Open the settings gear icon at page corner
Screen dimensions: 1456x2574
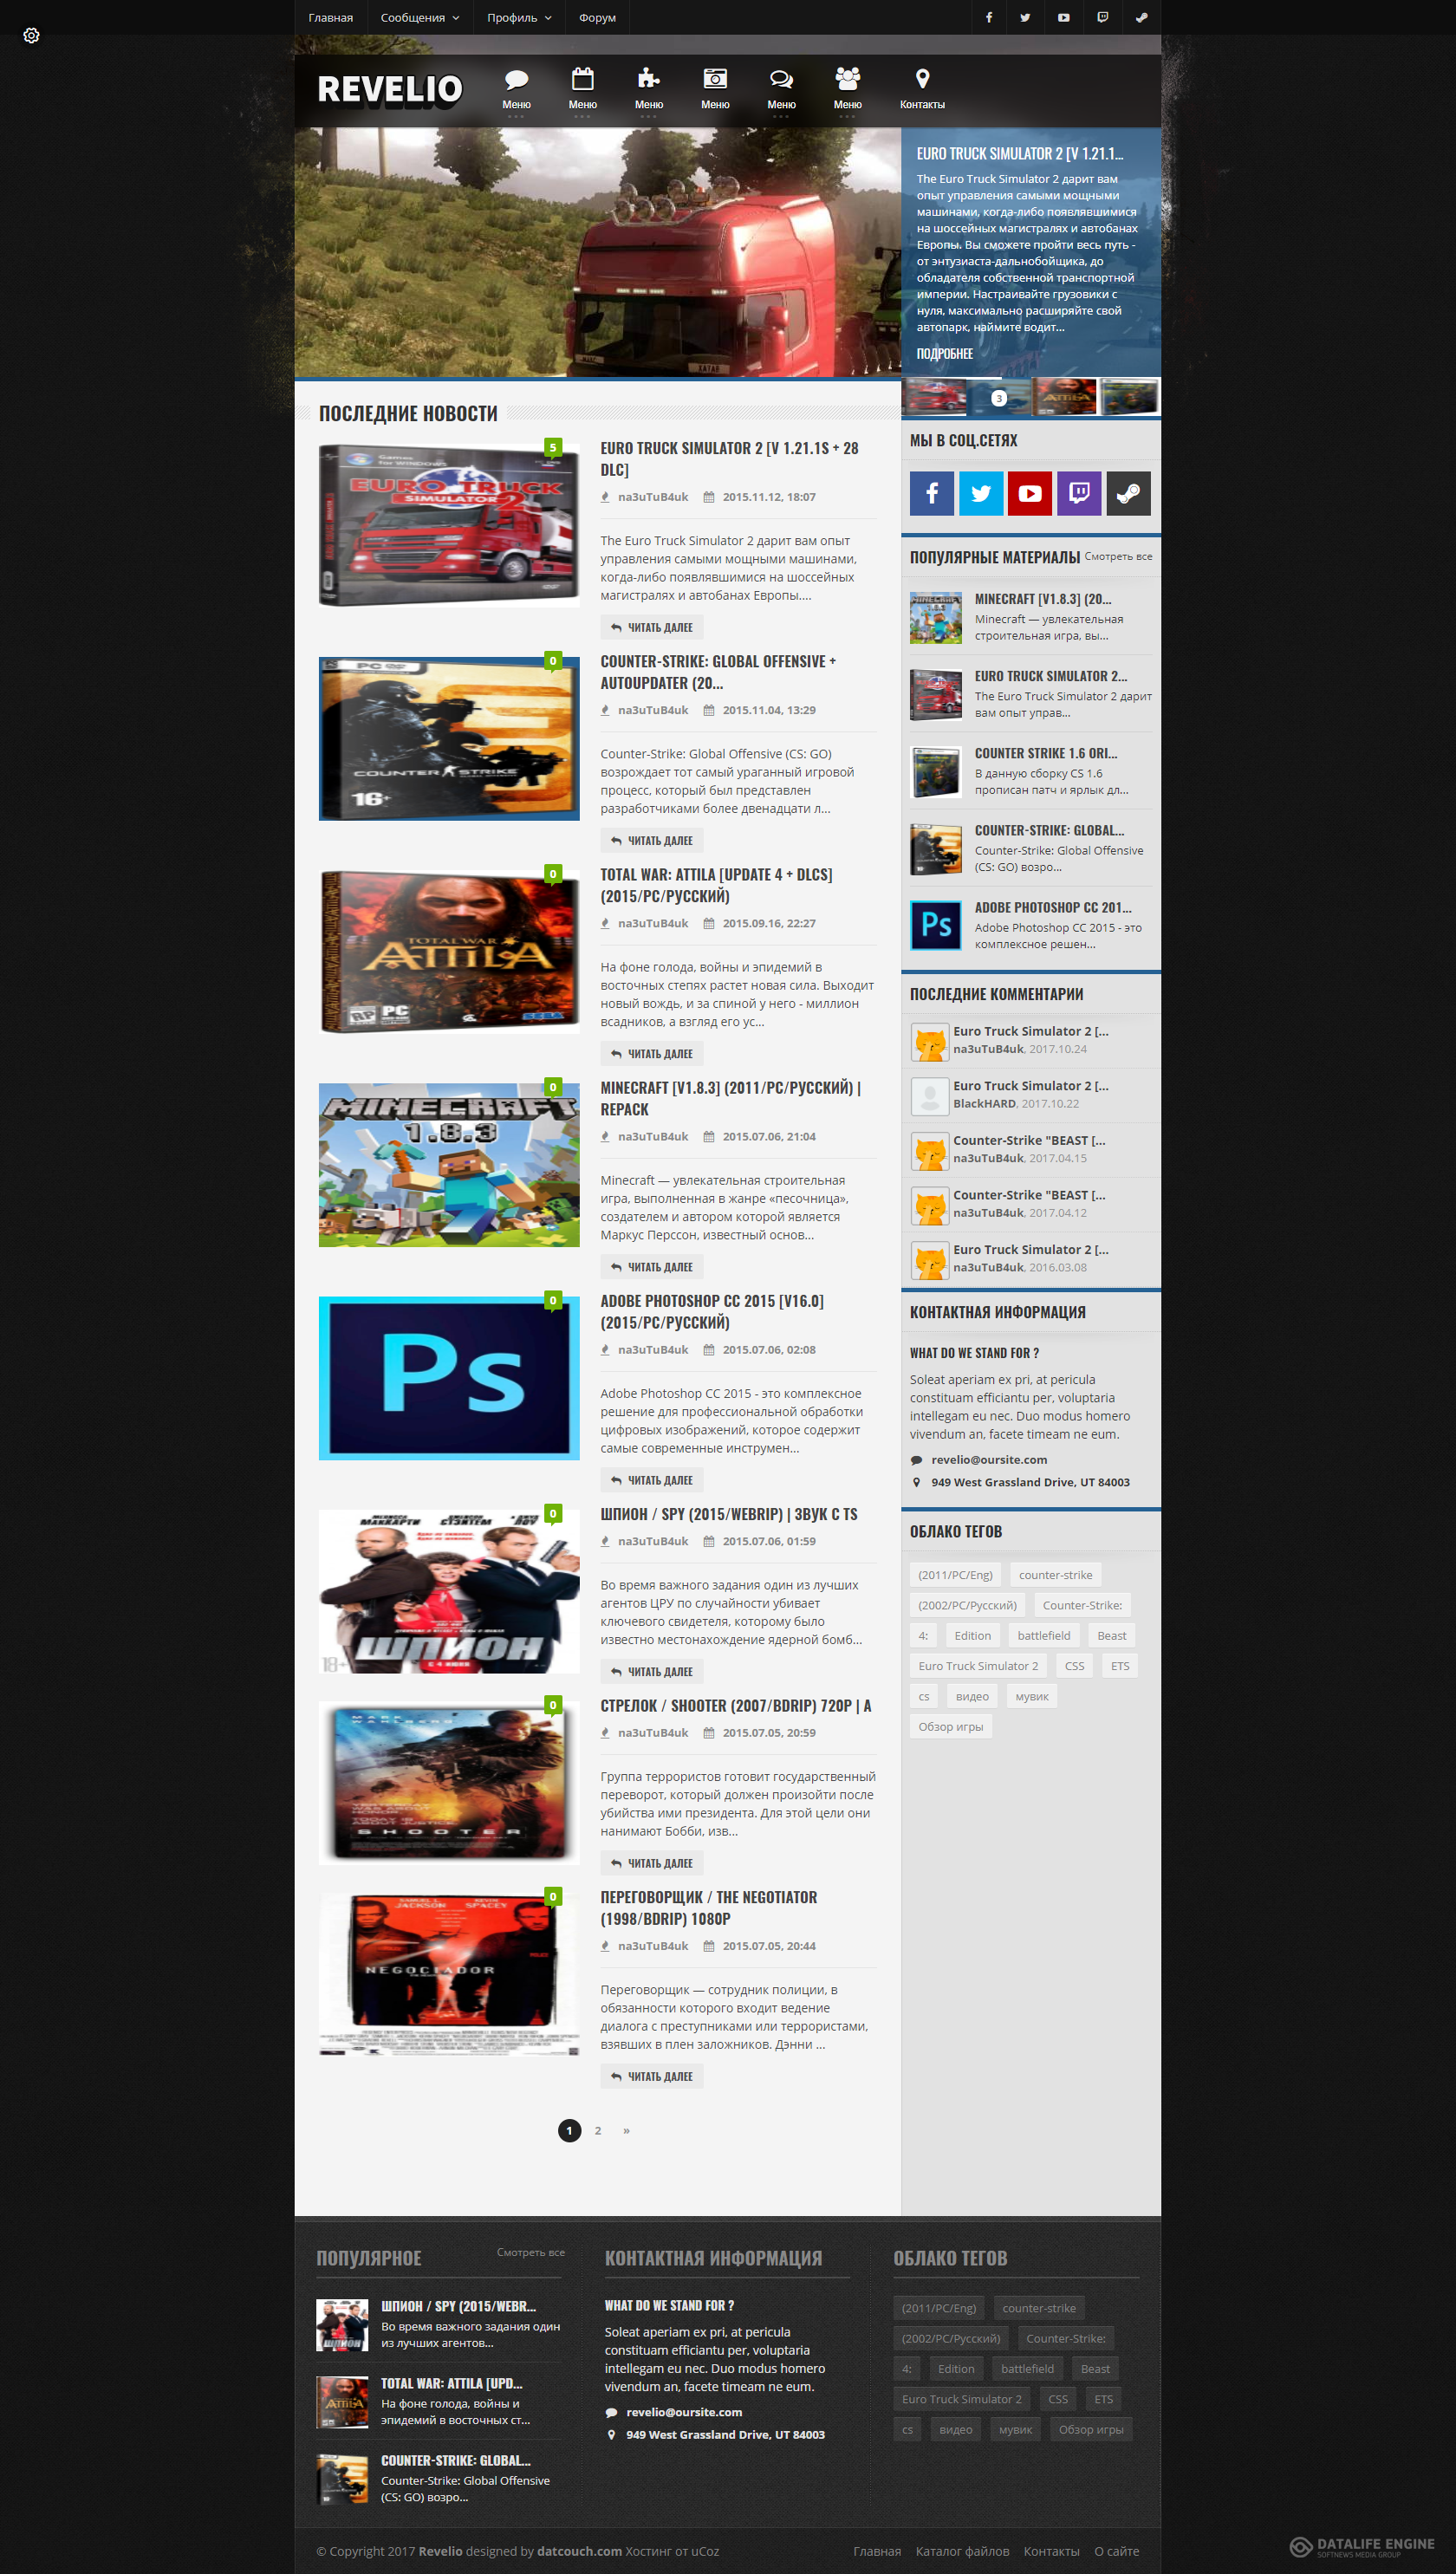click(31, 36)
